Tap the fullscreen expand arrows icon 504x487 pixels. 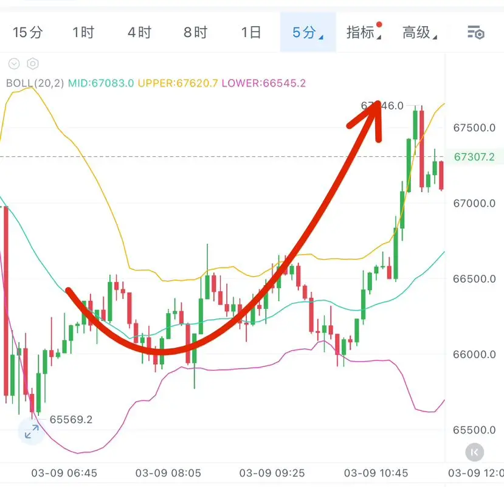(32, 432)
